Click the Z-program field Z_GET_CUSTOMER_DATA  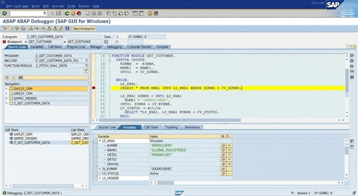[x=64, y=37]
